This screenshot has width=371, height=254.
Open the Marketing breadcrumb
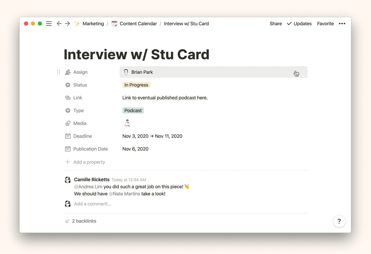[x=93, y=24]
